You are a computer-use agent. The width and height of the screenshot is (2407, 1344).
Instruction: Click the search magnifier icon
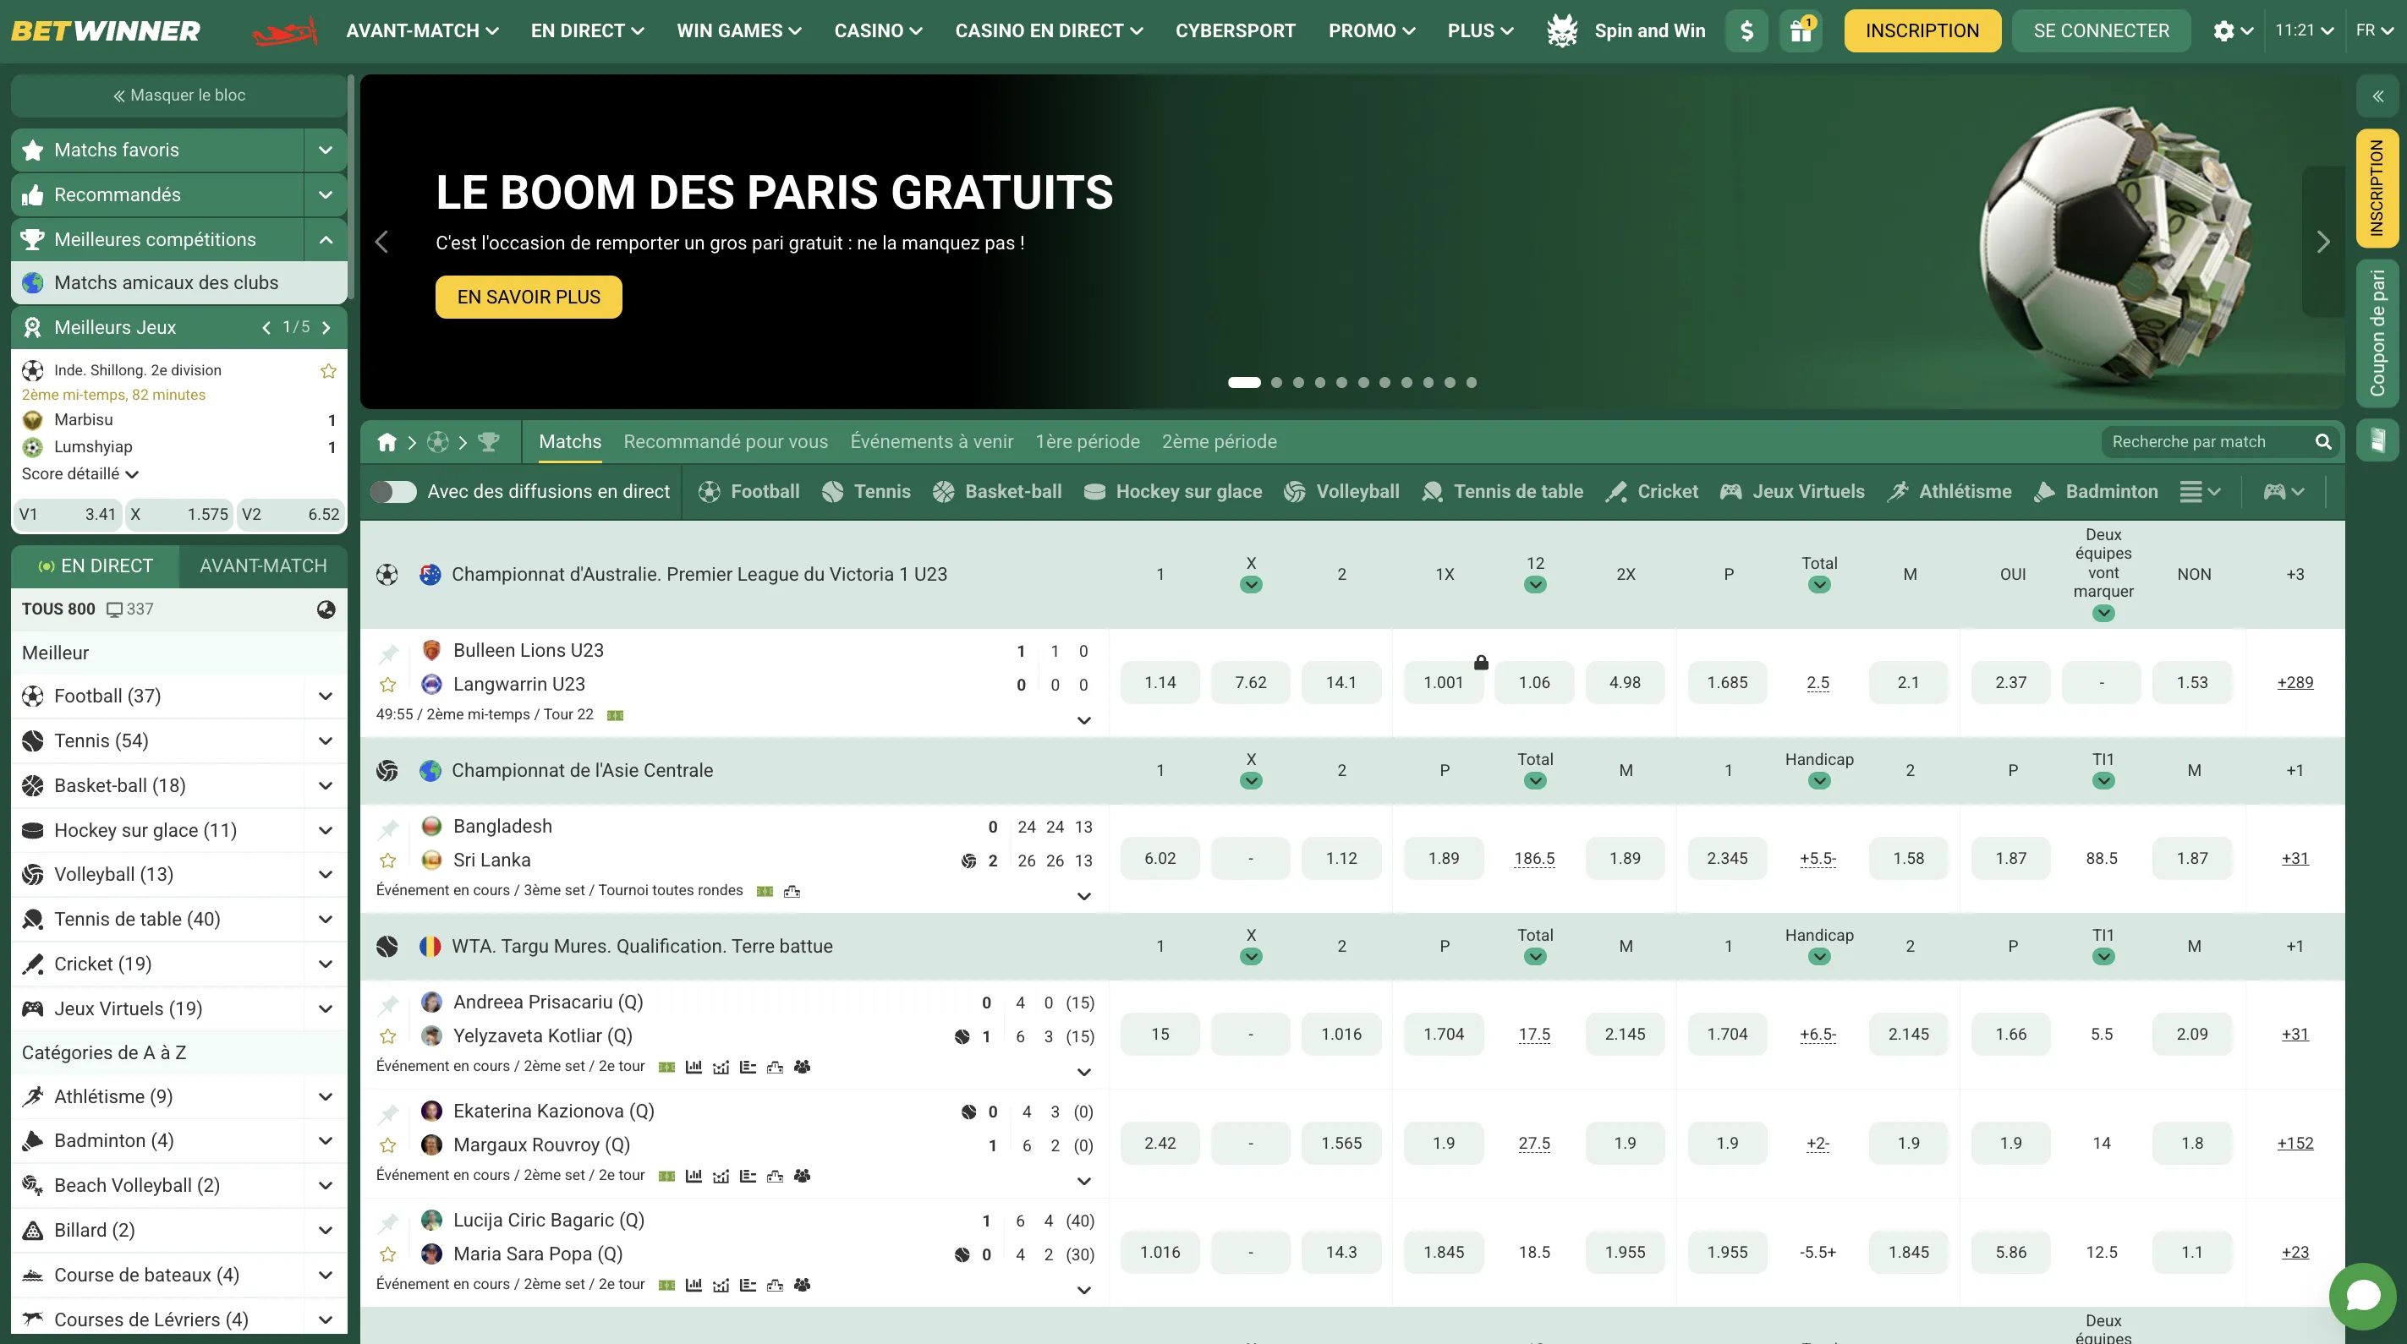pyautogui.click(x=2323, y=442)
